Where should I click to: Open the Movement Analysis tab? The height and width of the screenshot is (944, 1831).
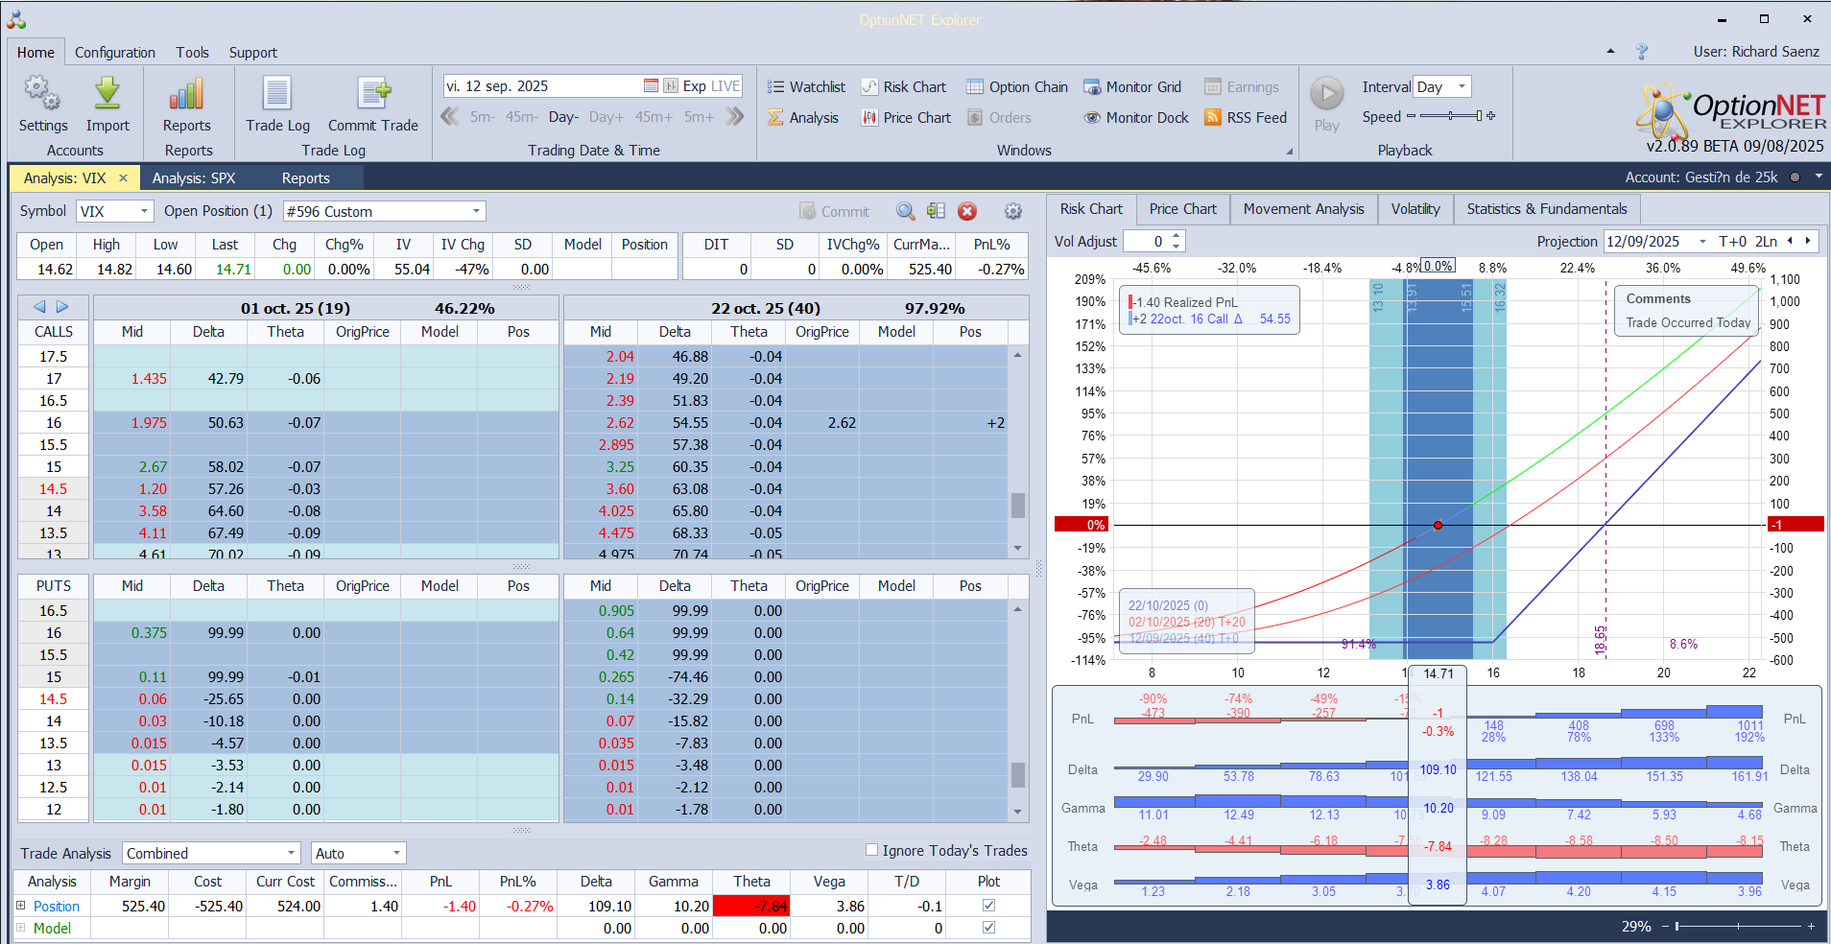[1303, 209]
